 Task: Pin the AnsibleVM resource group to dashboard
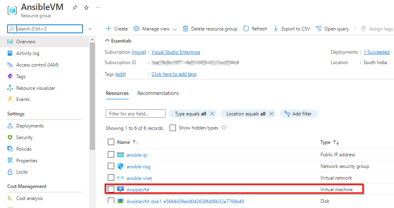[75, 8]
